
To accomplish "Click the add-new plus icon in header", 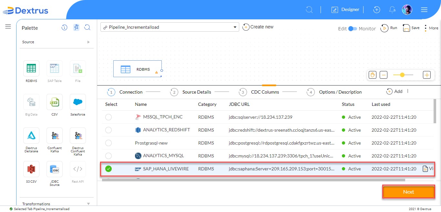I will click(376, 10).
